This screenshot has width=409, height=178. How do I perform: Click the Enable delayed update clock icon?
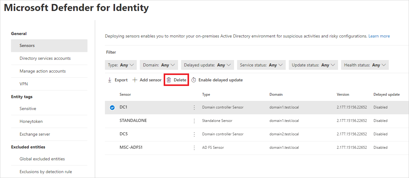[194, 80]
